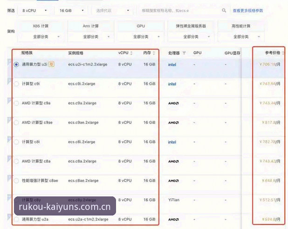Click the GPU显存 column header
The width and height of the screenshot is (288, 229).
233,53
